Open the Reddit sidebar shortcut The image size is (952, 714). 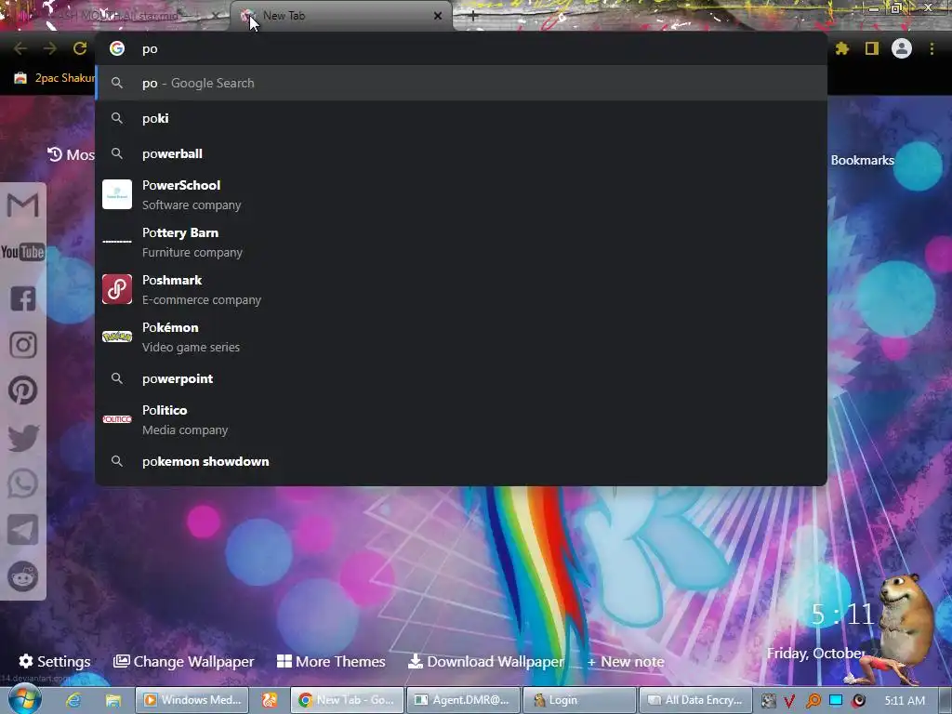pos(22,576)
